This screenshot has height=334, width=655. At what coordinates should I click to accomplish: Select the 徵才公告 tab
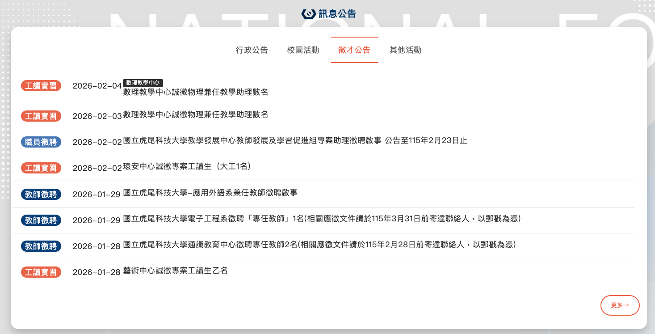coord(354,50)
